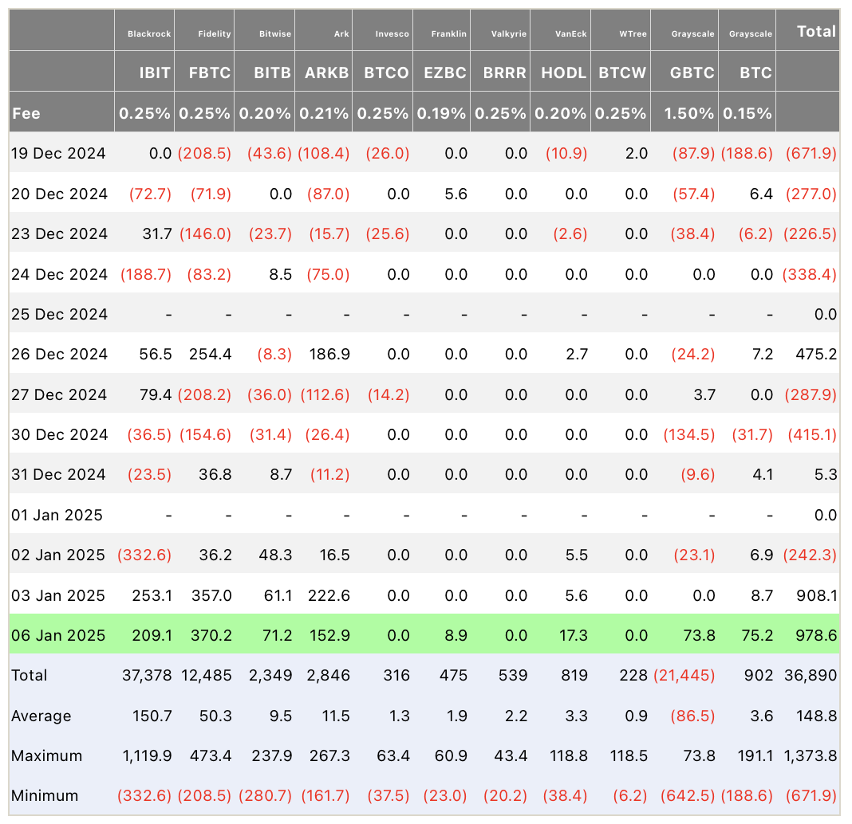Click the 1,373.8 maximum total value
This screenshot has width=852, height=824.
coord(811,755)
